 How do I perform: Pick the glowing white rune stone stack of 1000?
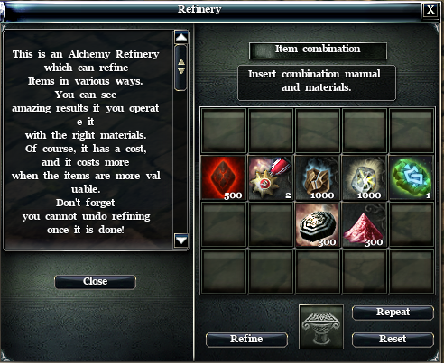(365, 177)
